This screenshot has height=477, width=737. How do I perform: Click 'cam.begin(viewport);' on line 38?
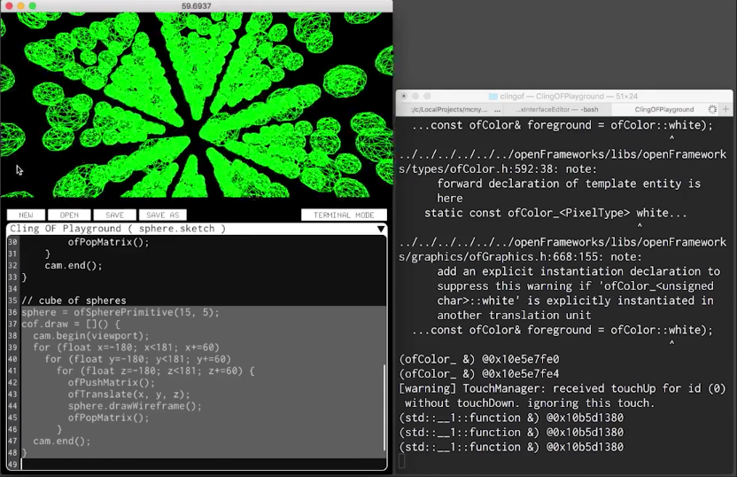(x=90, y=336)
